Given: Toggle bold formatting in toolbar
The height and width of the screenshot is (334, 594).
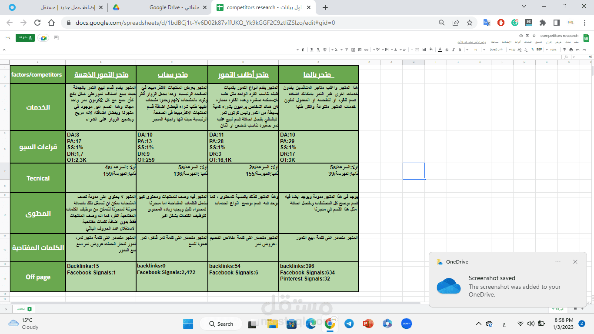Looking at the screenshot, I should [x=460, y=49].
